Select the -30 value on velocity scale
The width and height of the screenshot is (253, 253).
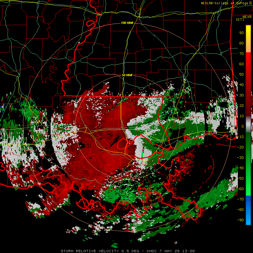click(x=240, y=158)
